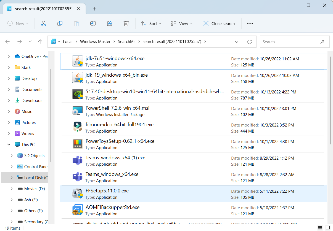
Task: Select the search result tab
Action: pyautogui.click(x=44, y=9)
